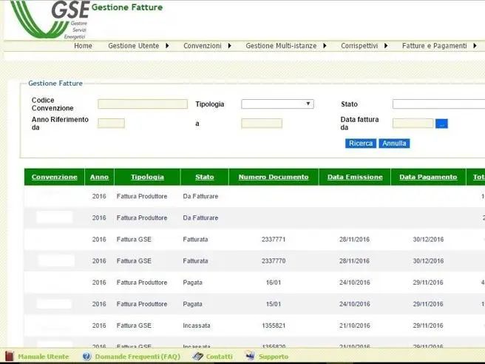Click the Domande Frequenti help icon
The width and height of the screenshot is (485, 364).
(87, 357)
